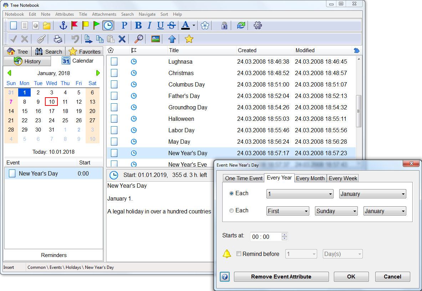Tick the checkbox in the Labor Day row
422x291 pixels.
(x=114, y=130)
